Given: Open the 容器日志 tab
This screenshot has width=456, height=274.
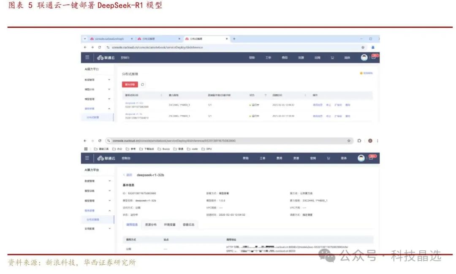Looking at the screenshot, I should 188,225.
